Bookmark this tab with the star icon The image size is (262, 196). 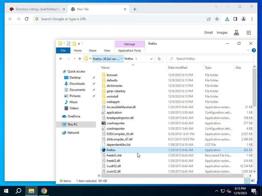tap(217, 19)
